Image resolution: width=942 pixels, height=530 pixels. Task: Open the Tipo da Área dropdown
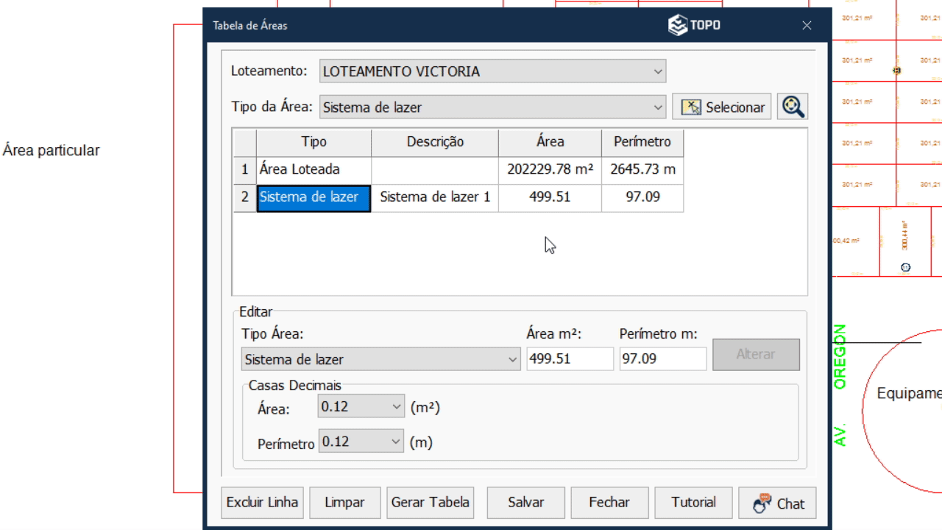point(657,107)
